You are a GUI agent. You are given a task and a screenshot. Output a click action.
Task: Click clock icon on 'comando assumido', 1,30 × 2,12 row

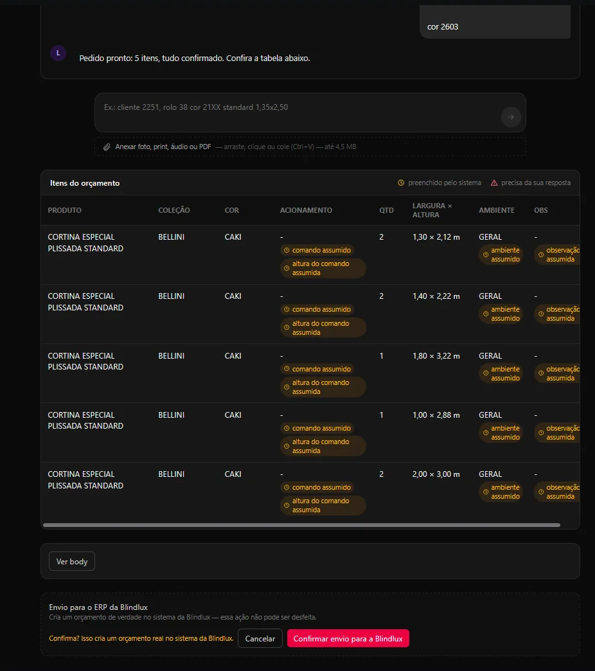[x=287, y=251]
